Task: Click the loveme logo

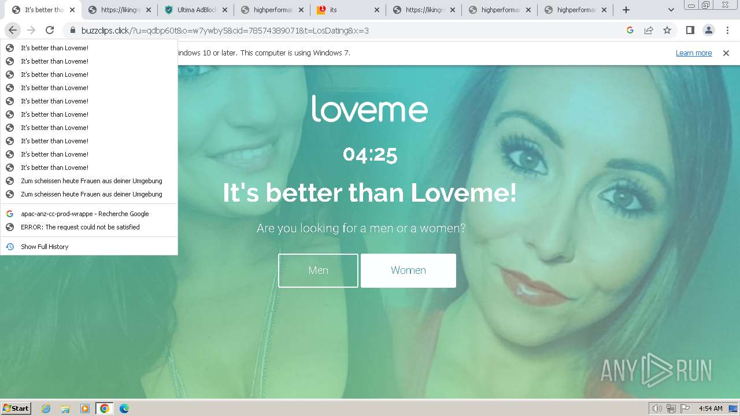Action: pyautogui.click(x=370, y=109)
